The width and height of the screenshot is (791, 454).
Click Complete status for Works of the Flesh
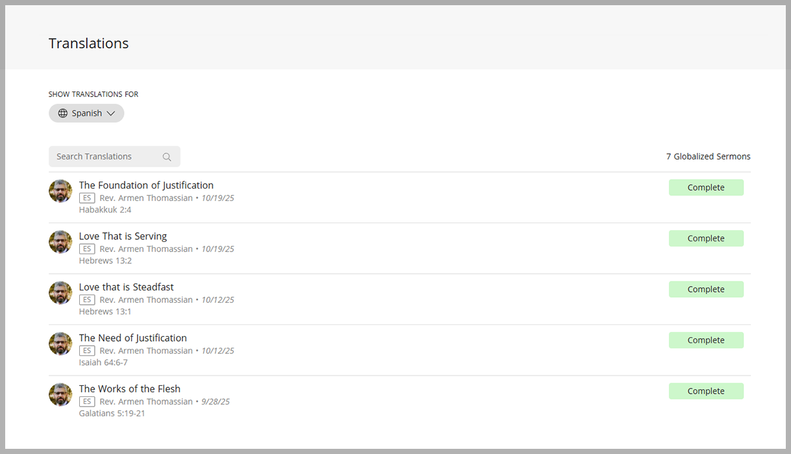(x=706, y=391)
